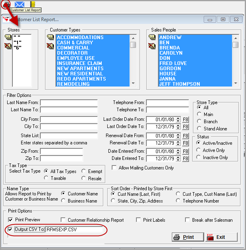Click F8 next to Last Order Date From
This screenshot has height=250, width=246.
[185, 120]
